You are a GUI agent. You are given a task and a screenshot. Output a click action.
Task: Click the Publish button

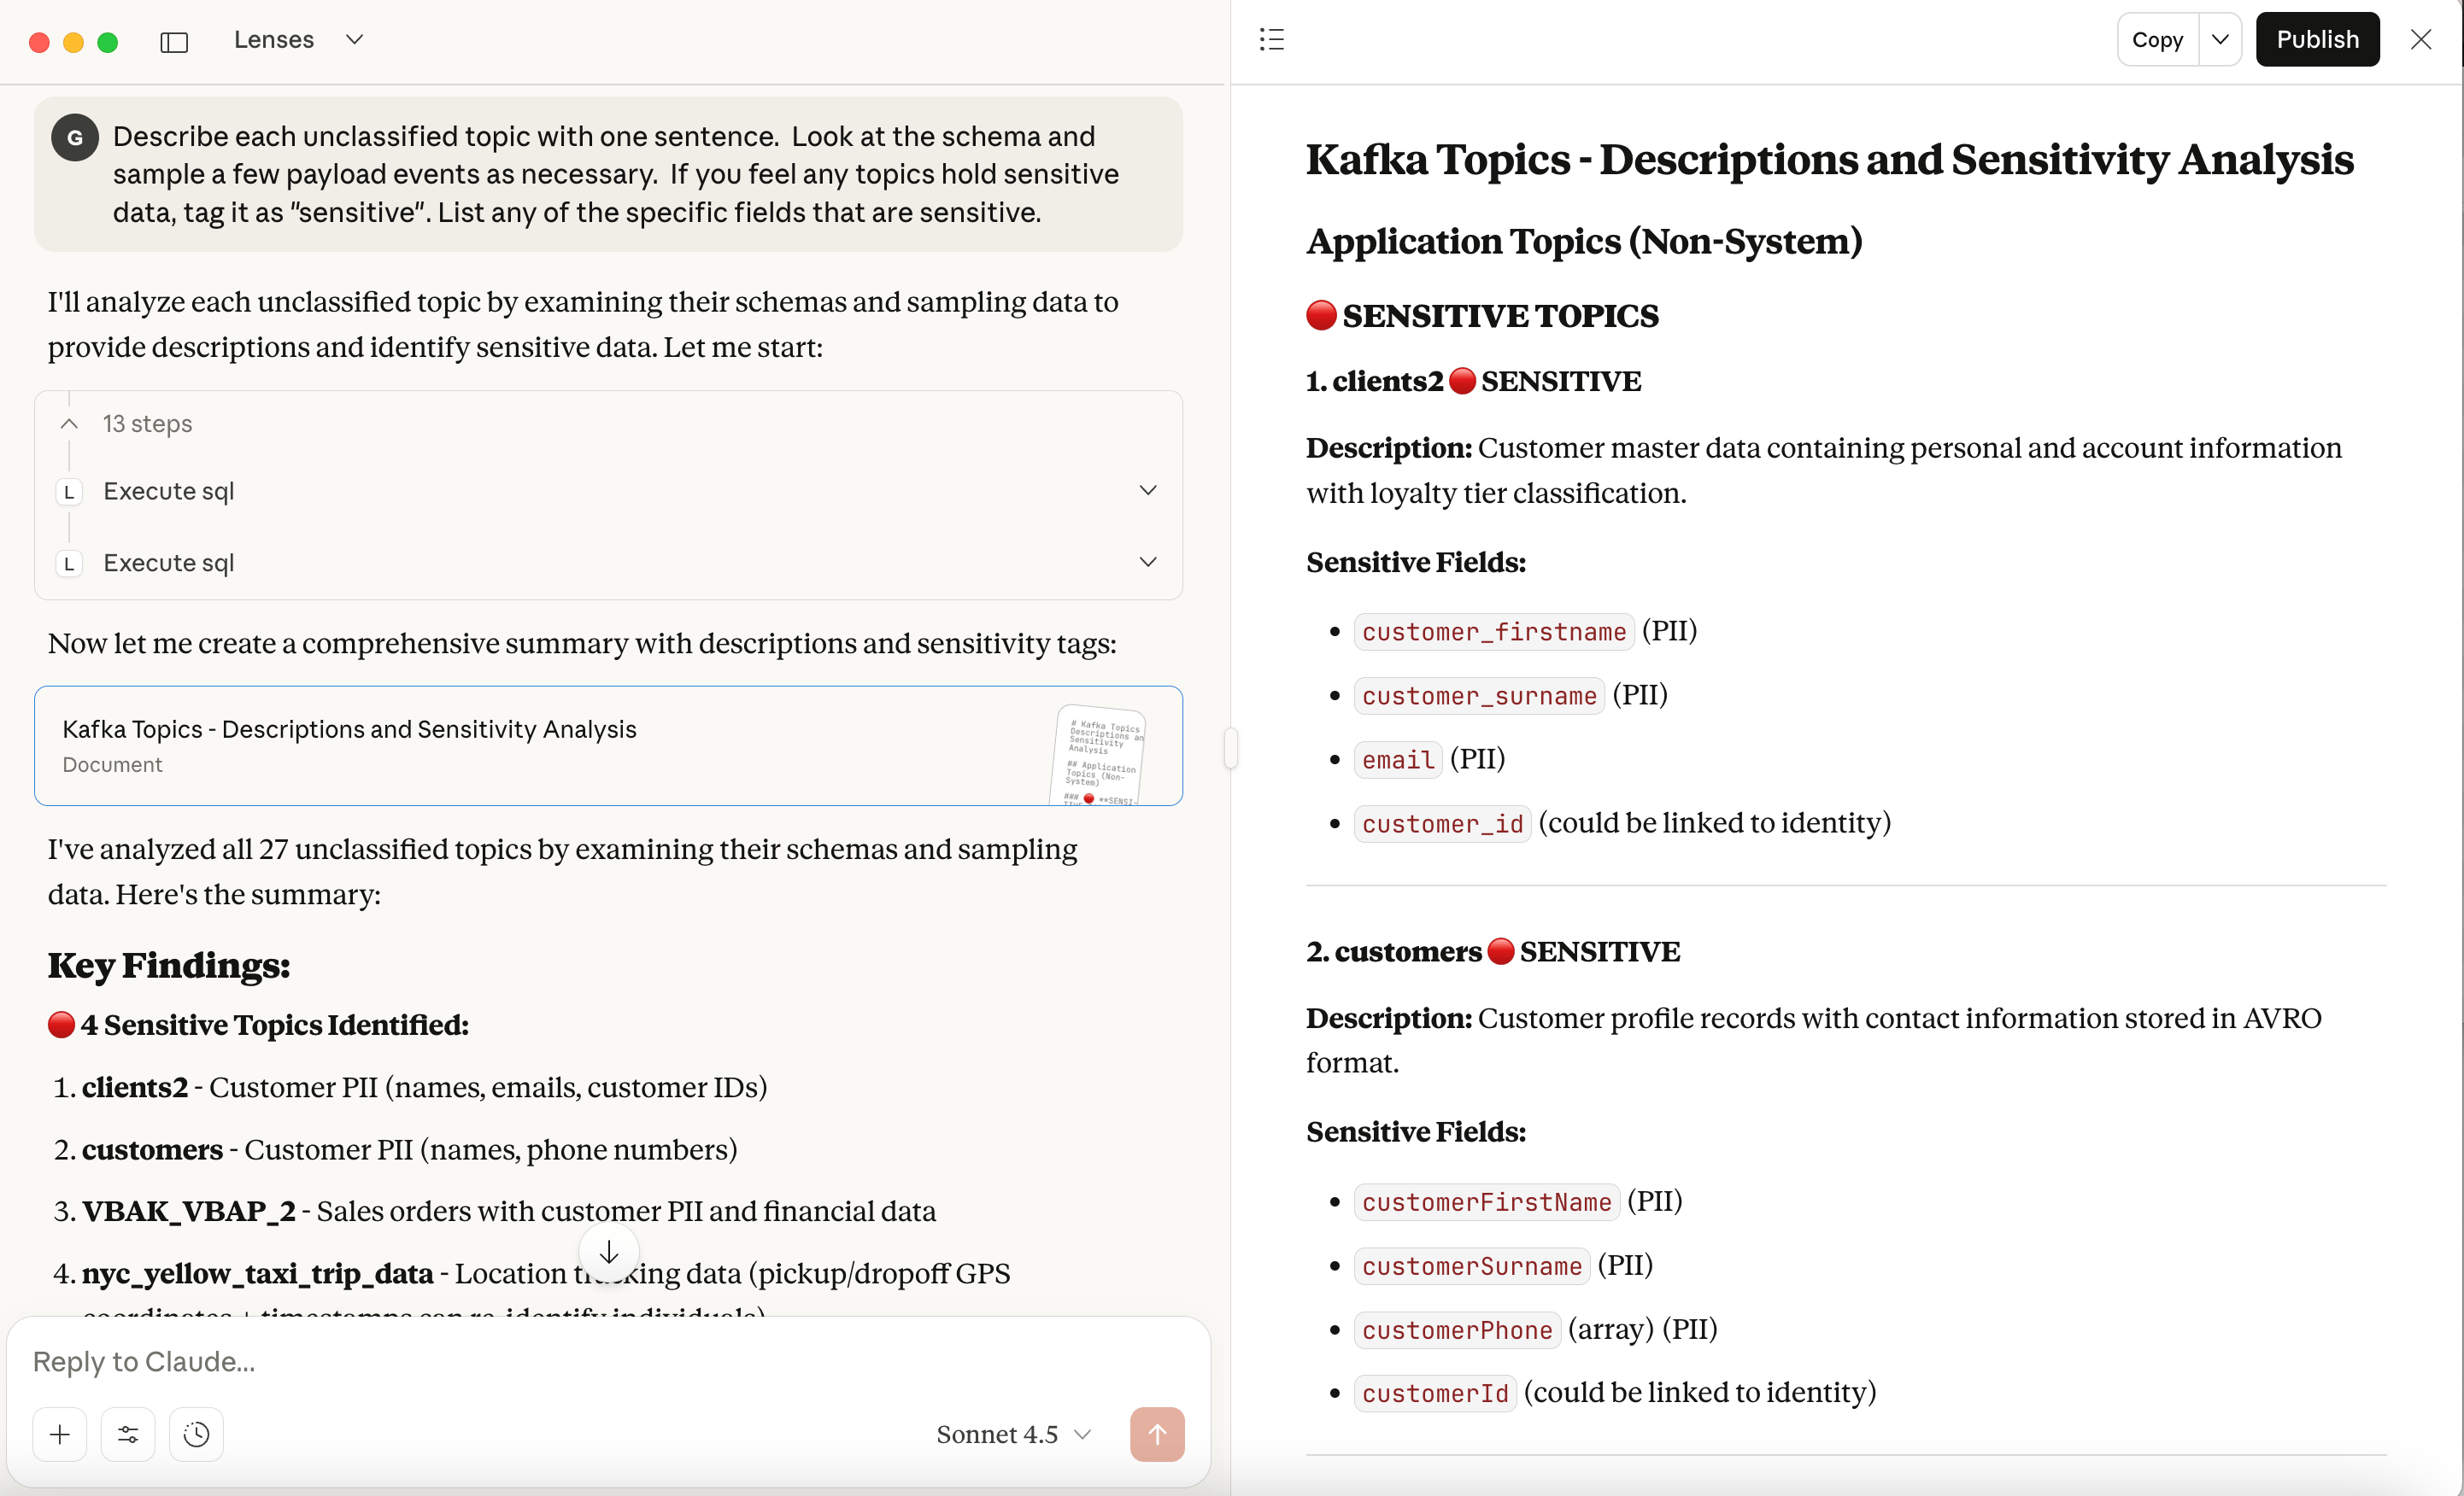tap(2318, 39)
